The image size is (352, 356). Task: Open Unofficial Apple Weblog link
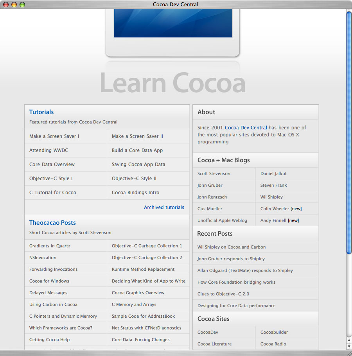point(222,220)
